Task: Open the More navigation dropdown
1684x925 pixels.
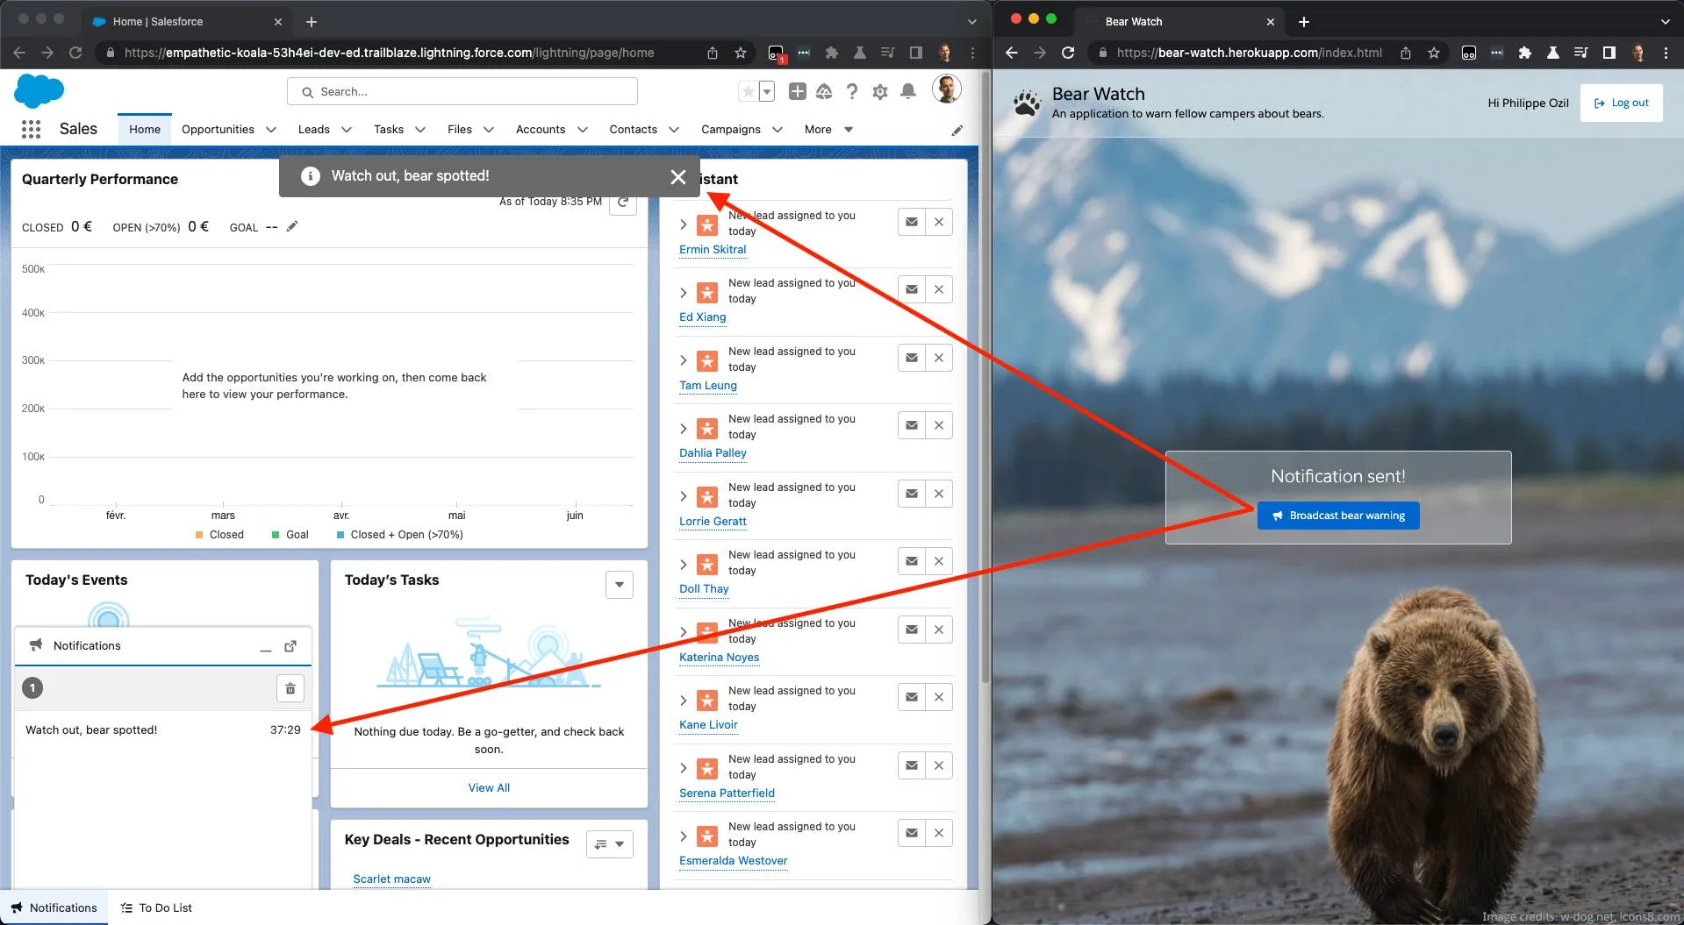Action: [x=828, y=130]
